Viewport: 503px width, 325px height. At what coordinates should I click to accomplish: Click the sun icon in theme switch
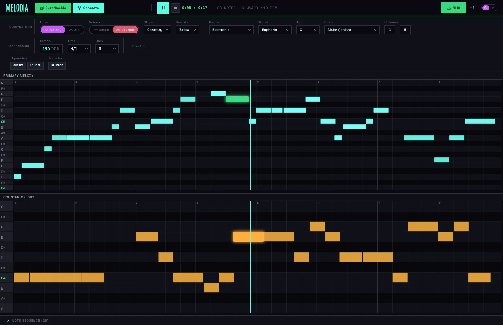(493, 8)
